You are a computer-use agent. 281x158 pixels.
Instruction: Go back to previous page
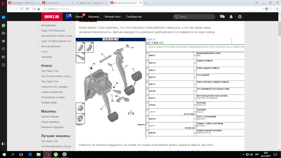coord(11,9)
